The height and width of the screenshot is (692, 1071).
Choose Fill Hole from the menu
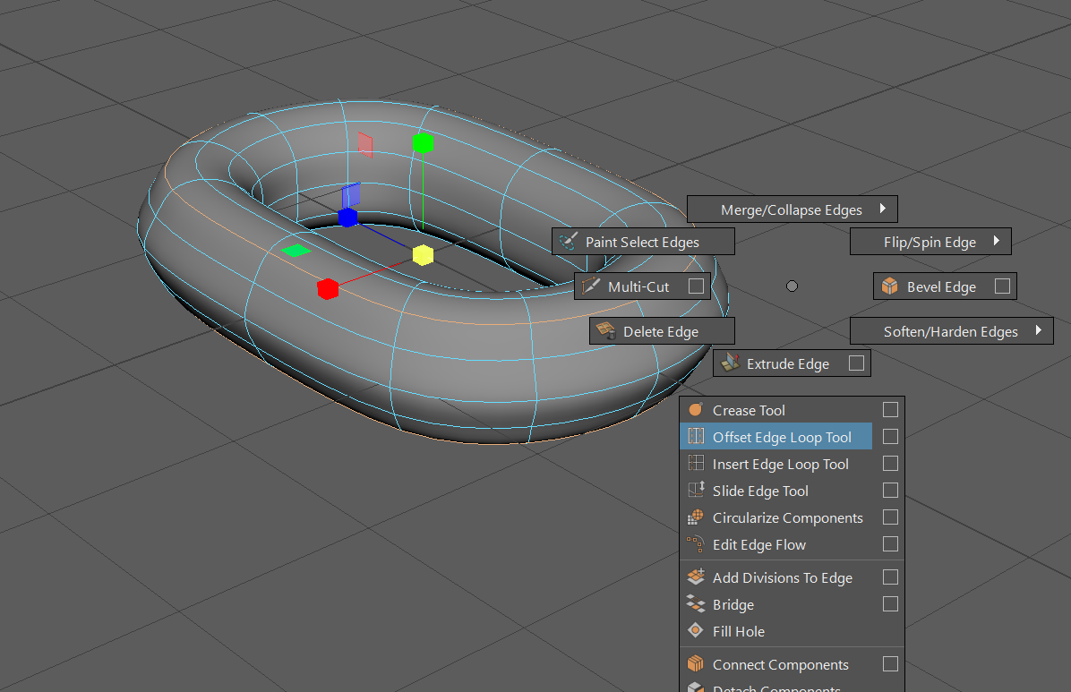tap(738, 631)
